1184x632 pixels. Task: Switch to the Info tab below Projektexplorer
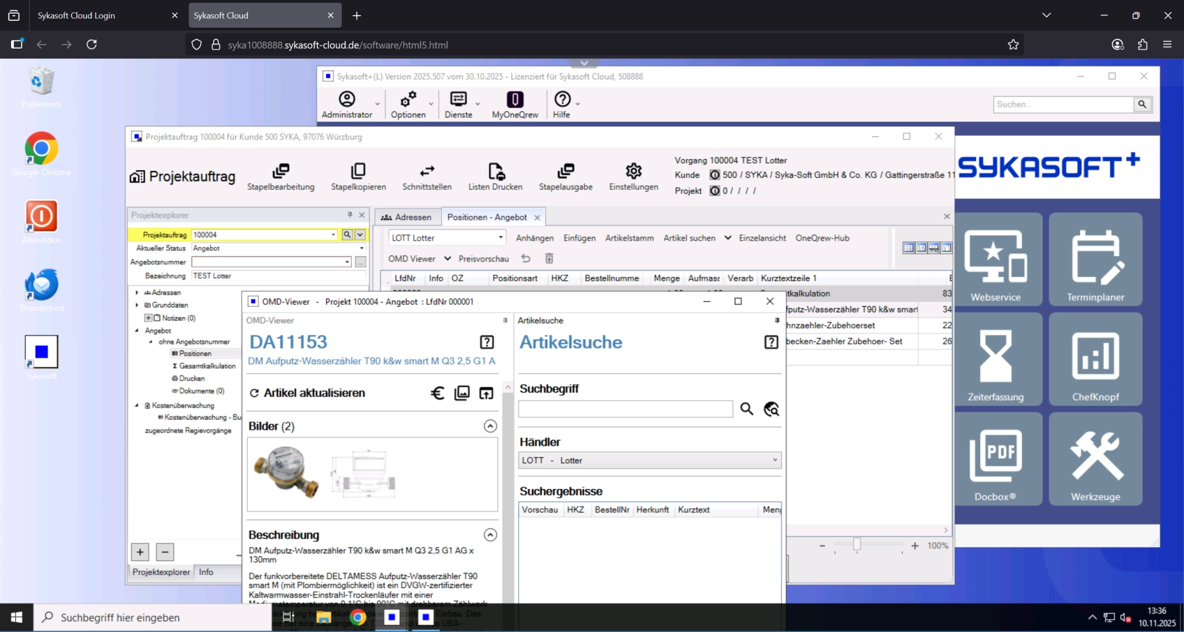tap(206, 572)
